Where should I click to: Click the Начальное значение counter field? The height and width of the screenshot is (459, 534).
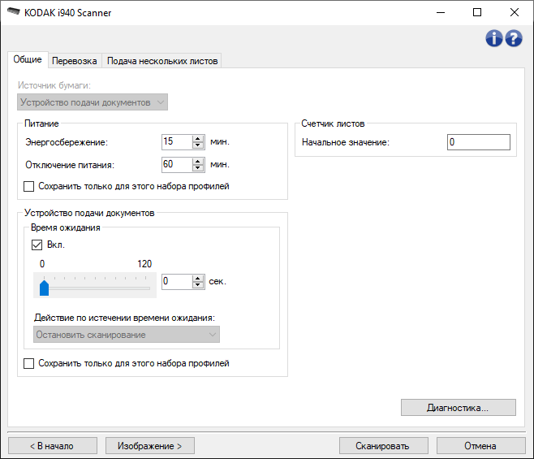pyautogui.click(x=479, y=142)
